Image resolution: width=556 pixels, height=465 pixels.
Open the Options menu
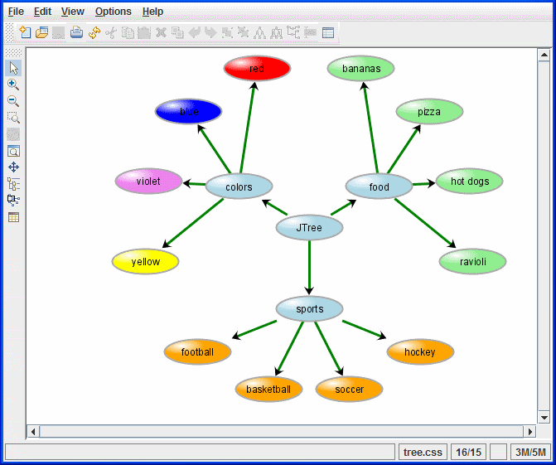point(113,12)
